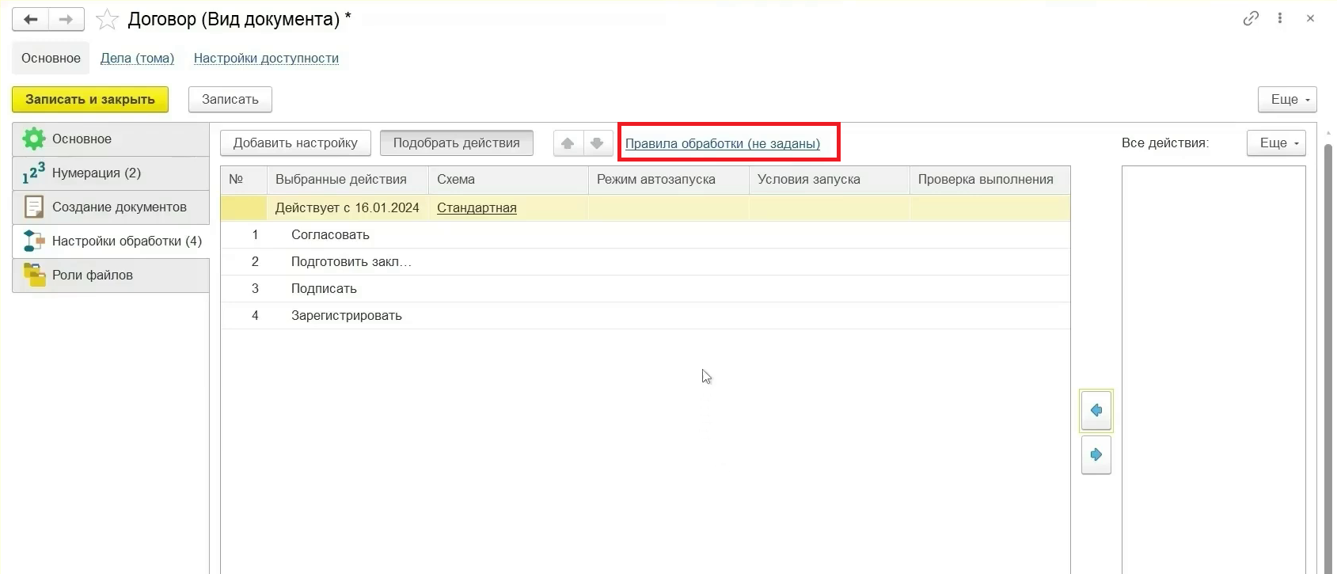Copy link using the chain icon
This screenshot has height=574, width=1337.
(x=1251, y=18)
